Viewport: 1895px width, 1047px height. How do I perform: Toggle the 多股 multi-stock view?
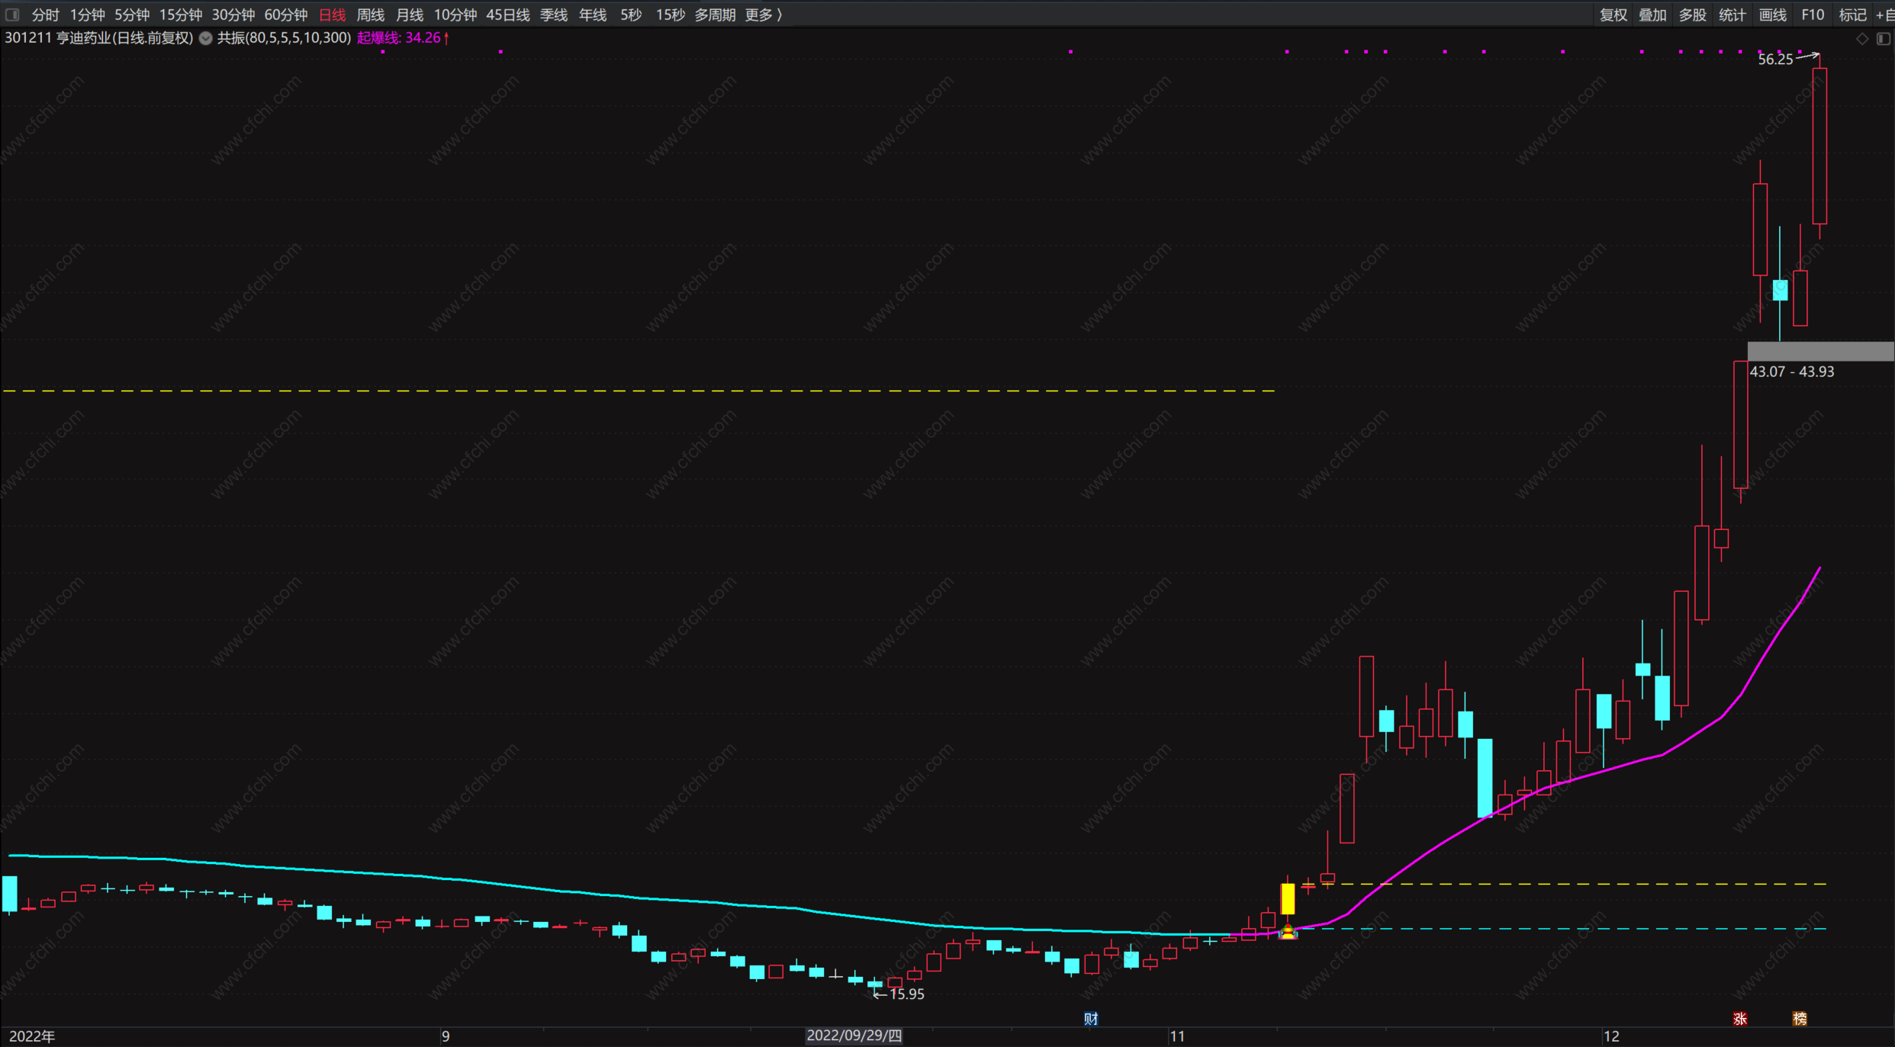[1692, 14]
